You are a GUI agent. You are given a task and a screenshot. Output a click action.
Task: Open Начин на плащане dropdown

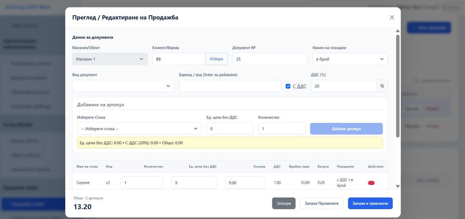[350, 59]
